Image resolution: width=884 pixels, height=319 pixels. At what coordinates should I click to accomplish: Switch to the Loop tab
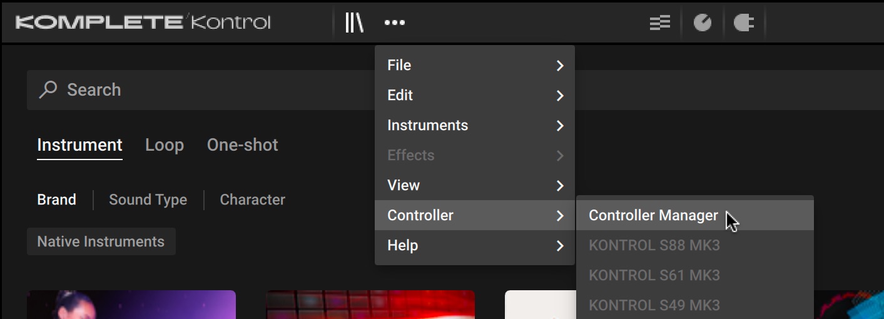(x=165, y=145)
